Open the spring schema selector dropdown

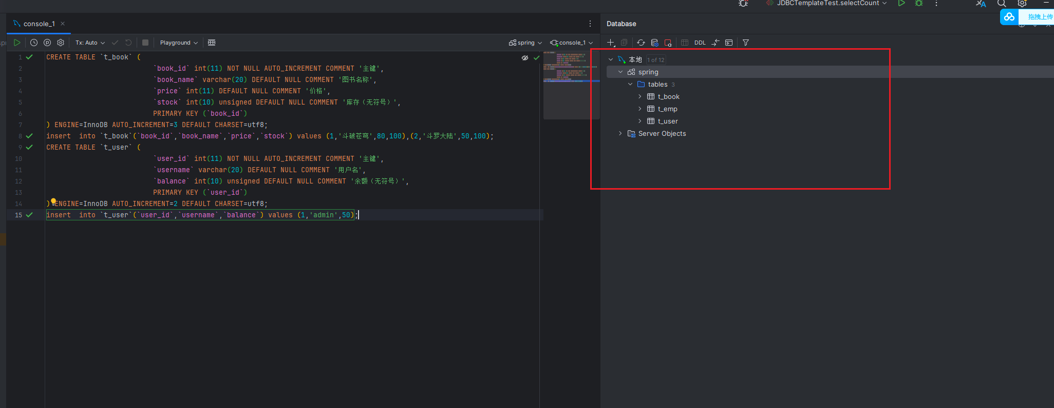[525, 43]
